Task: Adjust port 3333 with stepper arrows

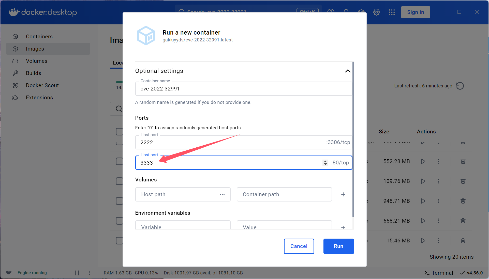Action: pos(325,163)
